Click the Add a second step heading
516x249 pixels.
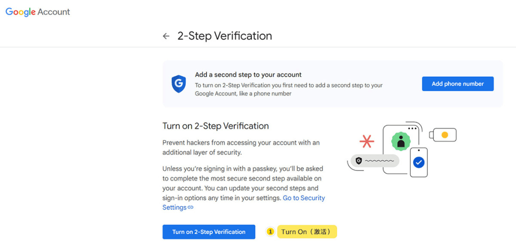click(248, 75)
